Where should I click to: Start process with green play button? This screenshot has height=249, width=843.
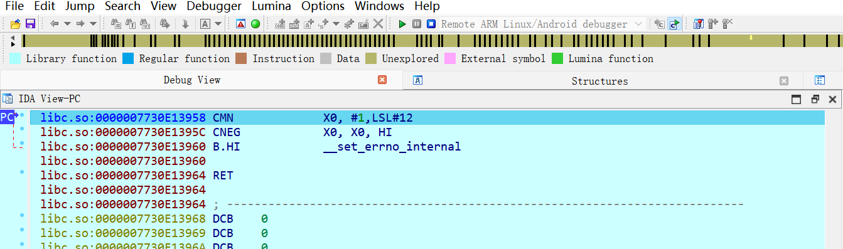402,24
